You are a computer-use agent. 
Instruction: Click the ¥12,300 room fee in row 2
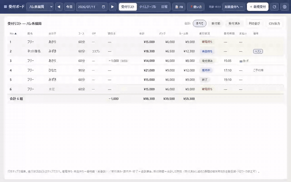189,51
